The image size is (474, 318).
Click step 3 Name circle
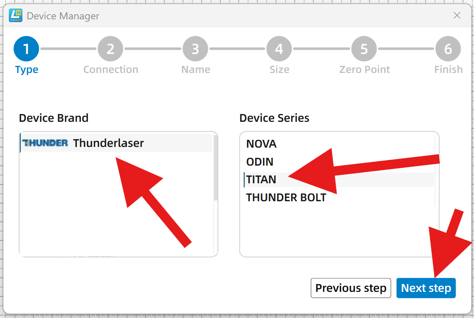[x=195, y=49]
